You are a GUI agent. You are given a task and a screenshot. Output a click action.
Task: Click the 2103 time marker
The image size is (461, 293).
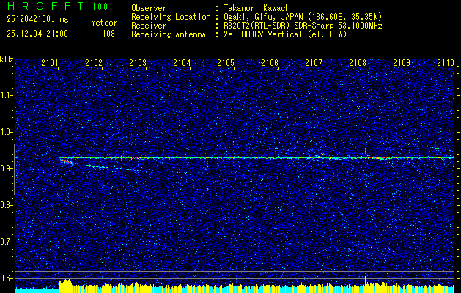138,62
